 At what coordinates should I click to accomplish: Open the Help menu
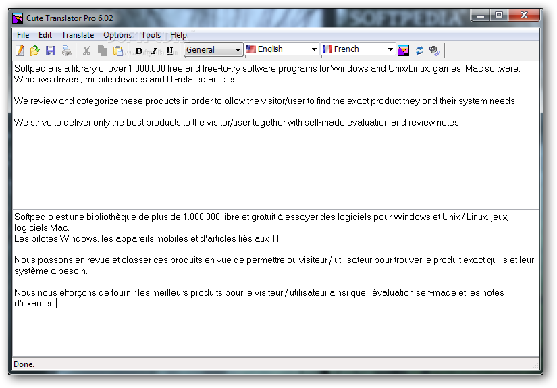click(x=178, y=35)
